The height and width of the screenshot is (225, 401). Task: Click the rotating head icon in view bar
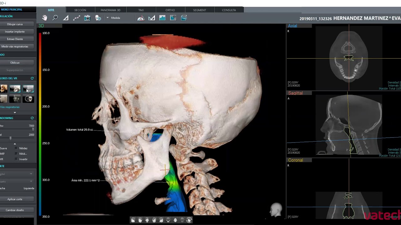point(189,220)
